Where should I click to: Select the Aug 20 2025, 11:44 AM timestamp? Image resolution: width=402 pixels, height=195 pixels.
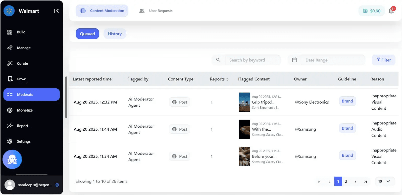[95, 129]
